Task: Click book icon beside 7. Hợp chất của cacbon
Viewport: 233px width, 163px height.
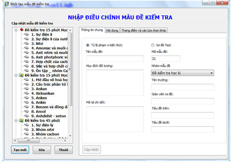Action: (26, 61)
